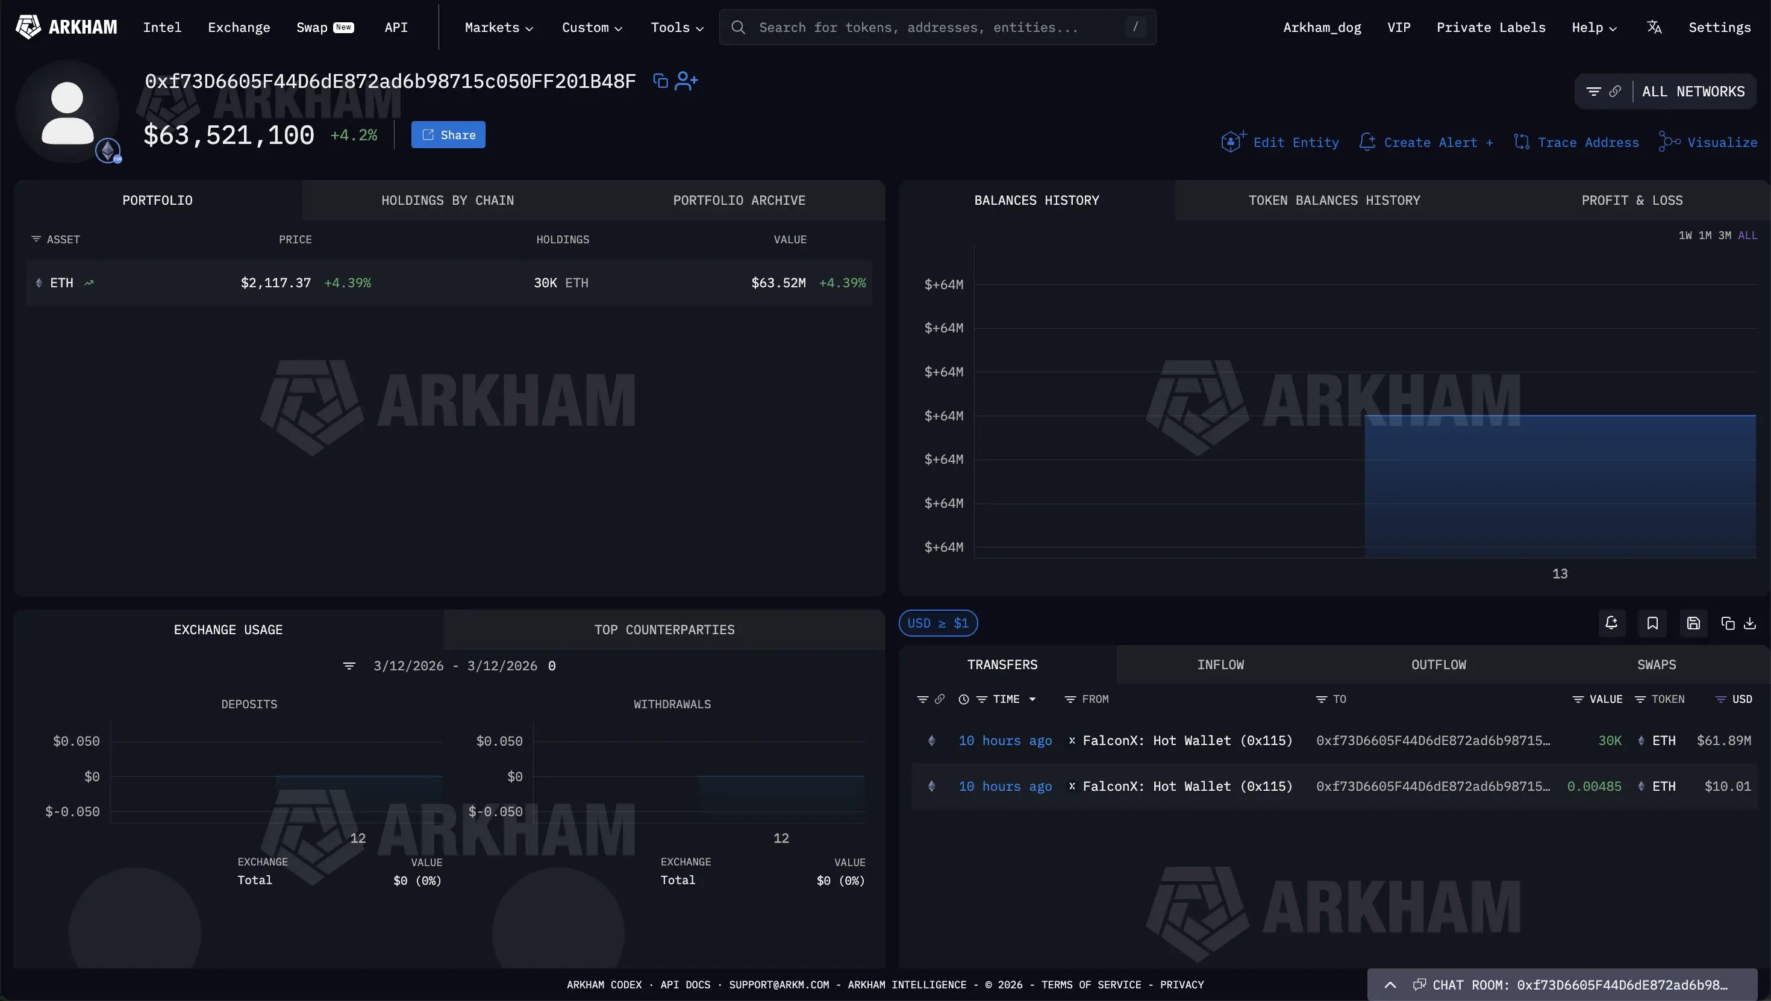
Task: Click the save filter disk icon
Action: click(x=1693, y=623)
